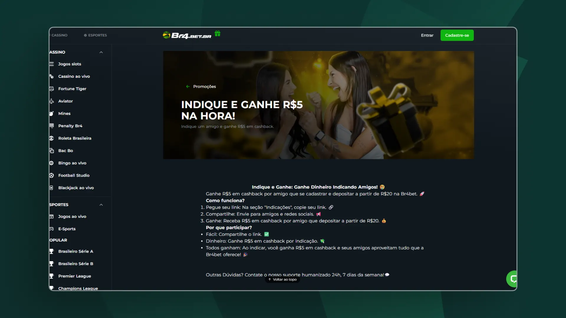Open E-Sports with its controller icon
The image size is (566, 318).
coord(52,228)
